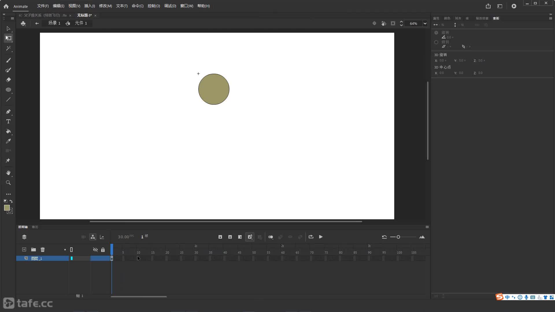Image resolution: width=555 pixels, height=312 pixels.
Task: Click the stroke color swatch
Action: pyautogui.click(x=10, y=211)
